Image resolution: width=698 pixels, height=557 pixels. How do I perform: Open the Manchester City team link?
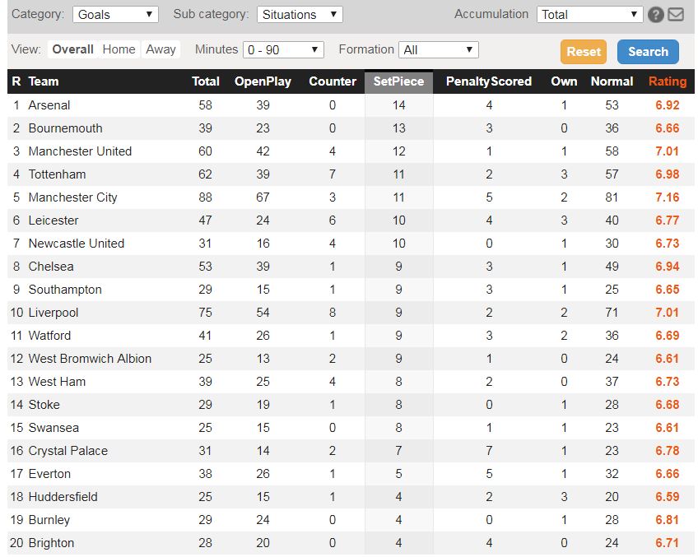point(72,197)
